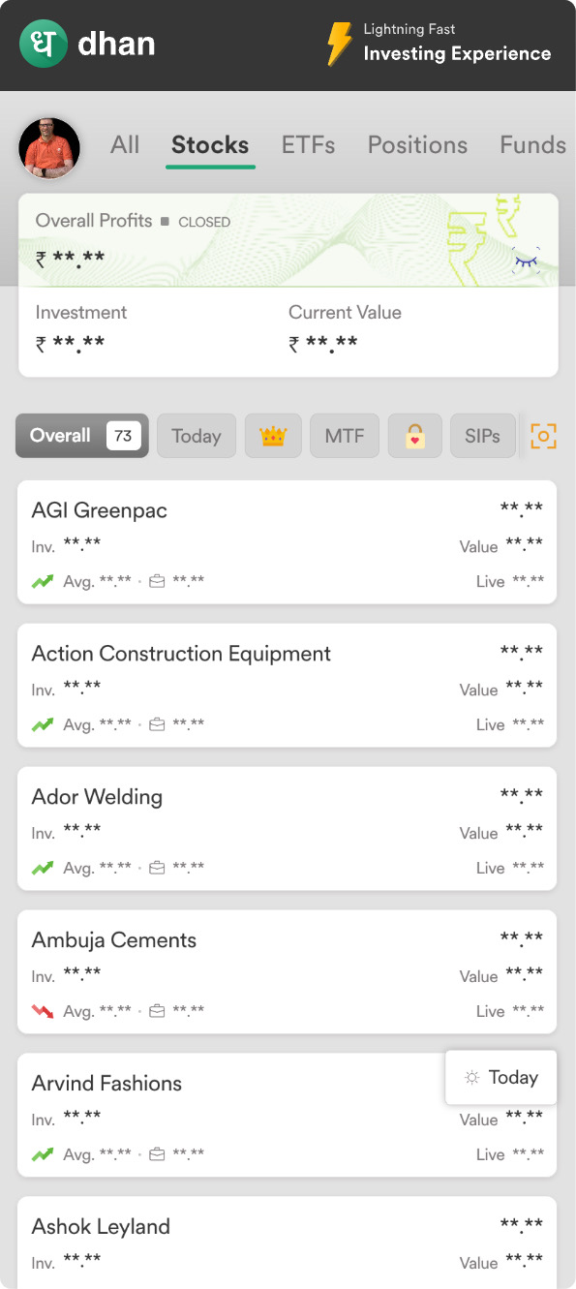Open the user profile photo
Screen dimensions: 576x1289
pyautogui.click(x=49, y=148)
